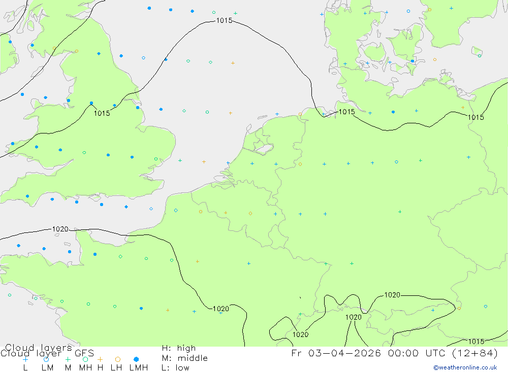The height and width of the screenshot is (372, 508).
Task: Click the 'MH' legend abbreviation text
Action: click(85, 368)
